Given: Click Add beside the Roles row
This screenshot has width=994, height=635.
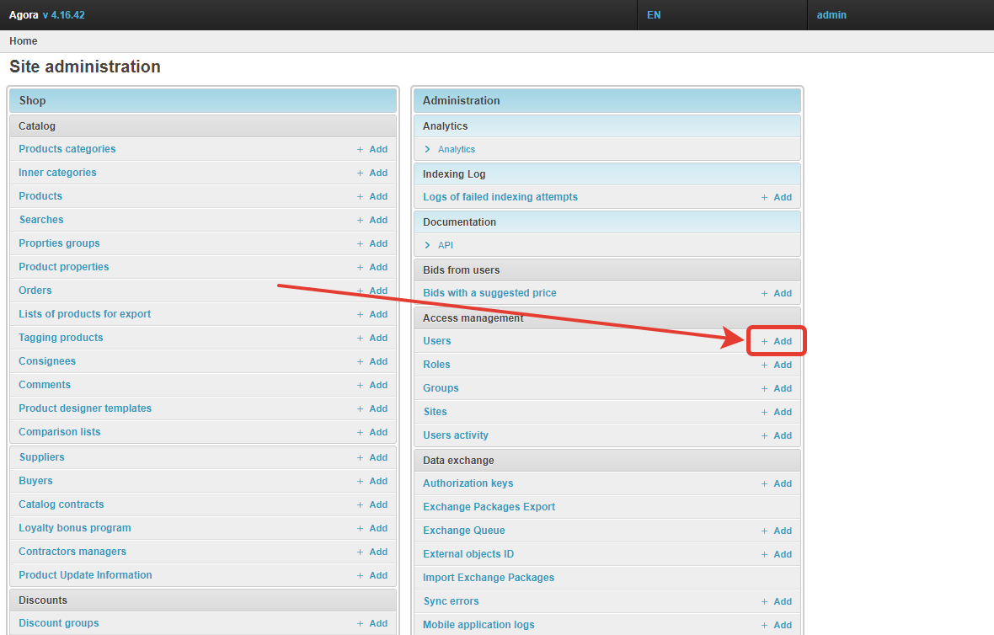Looking at the screenshot, I should [777, 365].
